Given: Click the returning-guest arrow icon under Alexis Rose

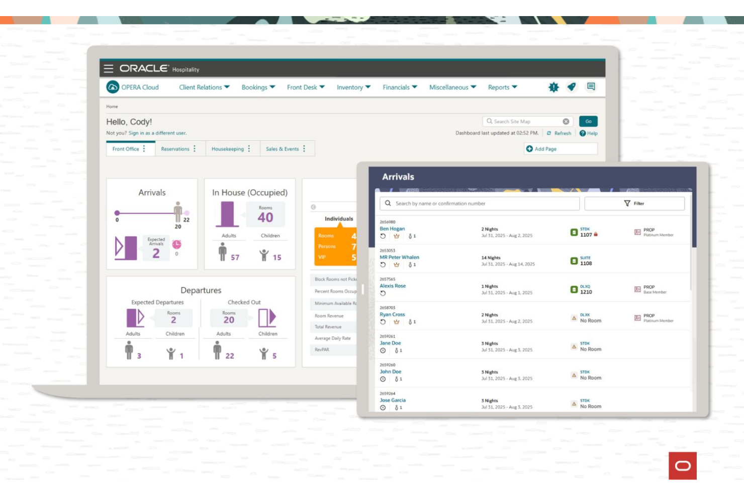Looking at the screenshot, I should [x=383, y=292].
